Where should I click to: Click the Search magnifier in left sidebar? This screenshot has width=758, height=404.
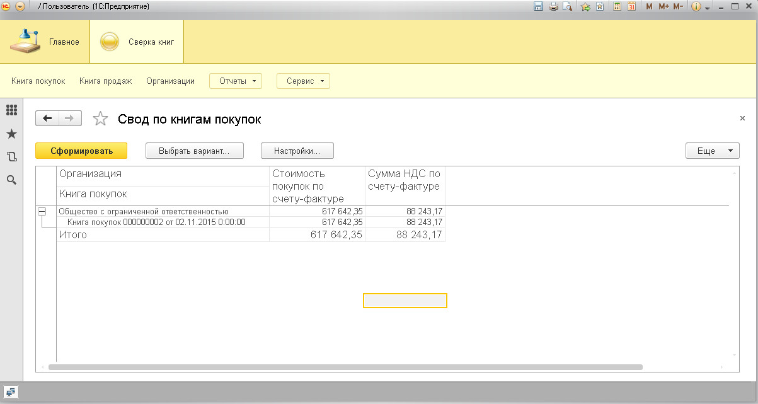(11, 180)
